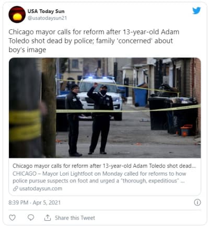
Task: Click the second summary line about police pursuits
Action: [99, 181]
